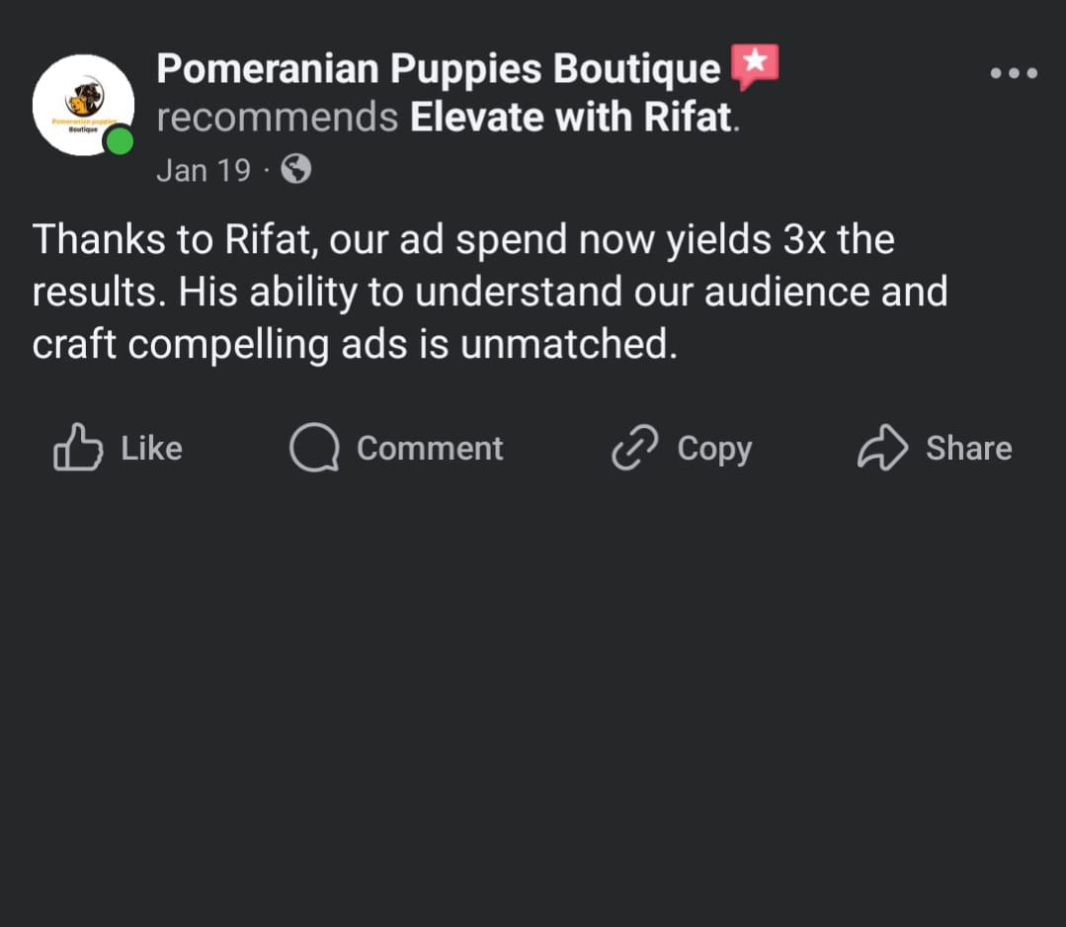This screenshot has width=1066, height=927.
Task: Tap the thumbs-up Like icon
Action: (78, 448)
